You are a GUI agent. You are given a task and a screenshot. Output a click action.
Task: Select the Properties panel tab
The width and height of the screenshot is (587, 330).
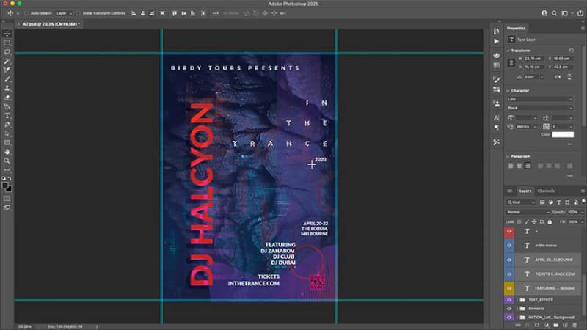tap(517, 28)
